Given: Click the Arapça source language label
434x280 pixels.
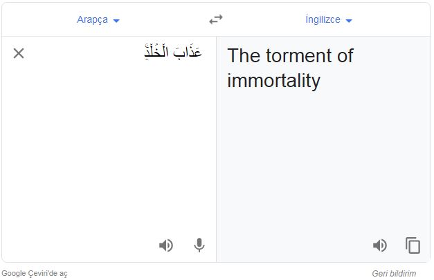Looking at the screenshot, I should tap(92, 19).
